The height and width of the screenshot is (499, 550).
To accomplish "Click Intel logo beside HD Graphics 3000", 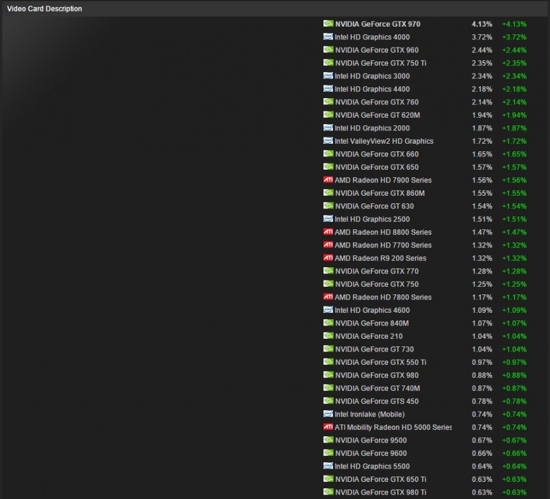I will click(x=328, y=75).
